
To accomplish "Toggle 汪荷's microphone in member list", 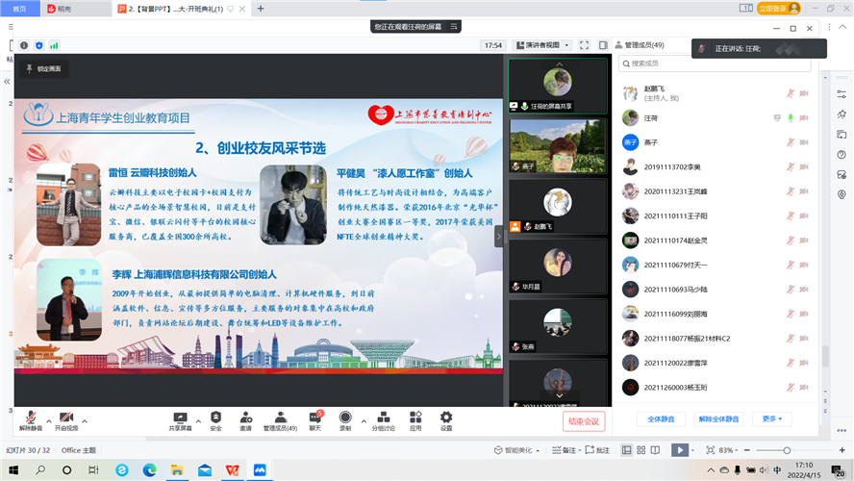I will click(x=791, y=117).
